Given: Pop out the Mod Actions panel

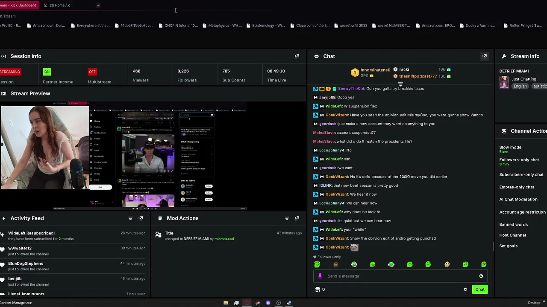Looking at the screenshot, I should click(297, 218).
